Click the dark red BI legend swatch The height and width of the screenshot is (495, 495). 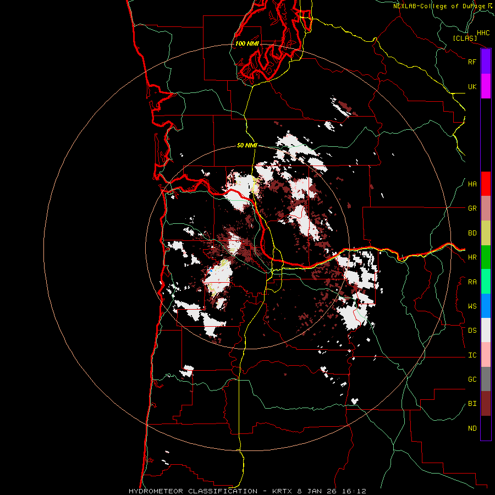[486, 404]
